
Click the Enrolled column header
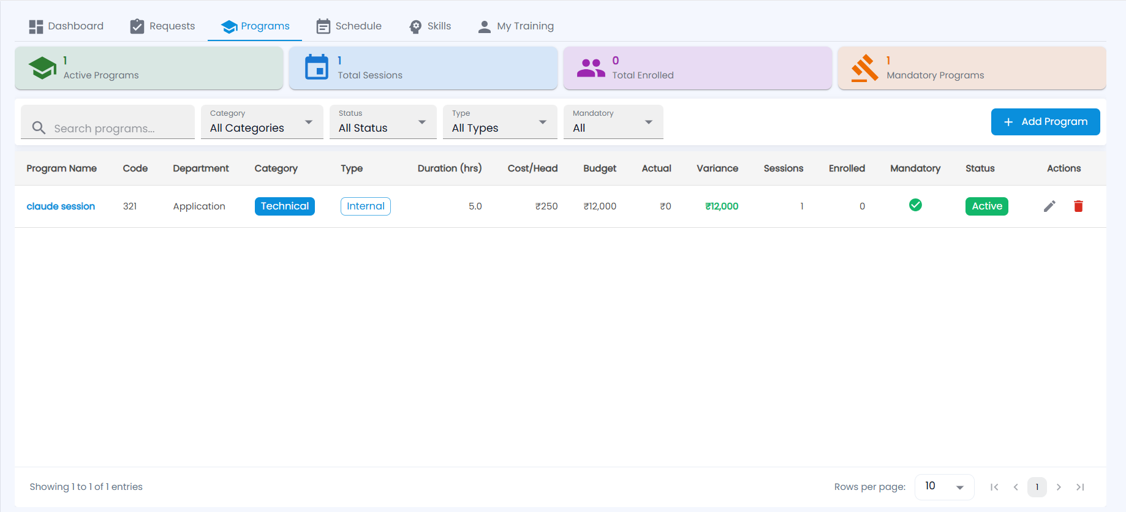click(847, 168)
